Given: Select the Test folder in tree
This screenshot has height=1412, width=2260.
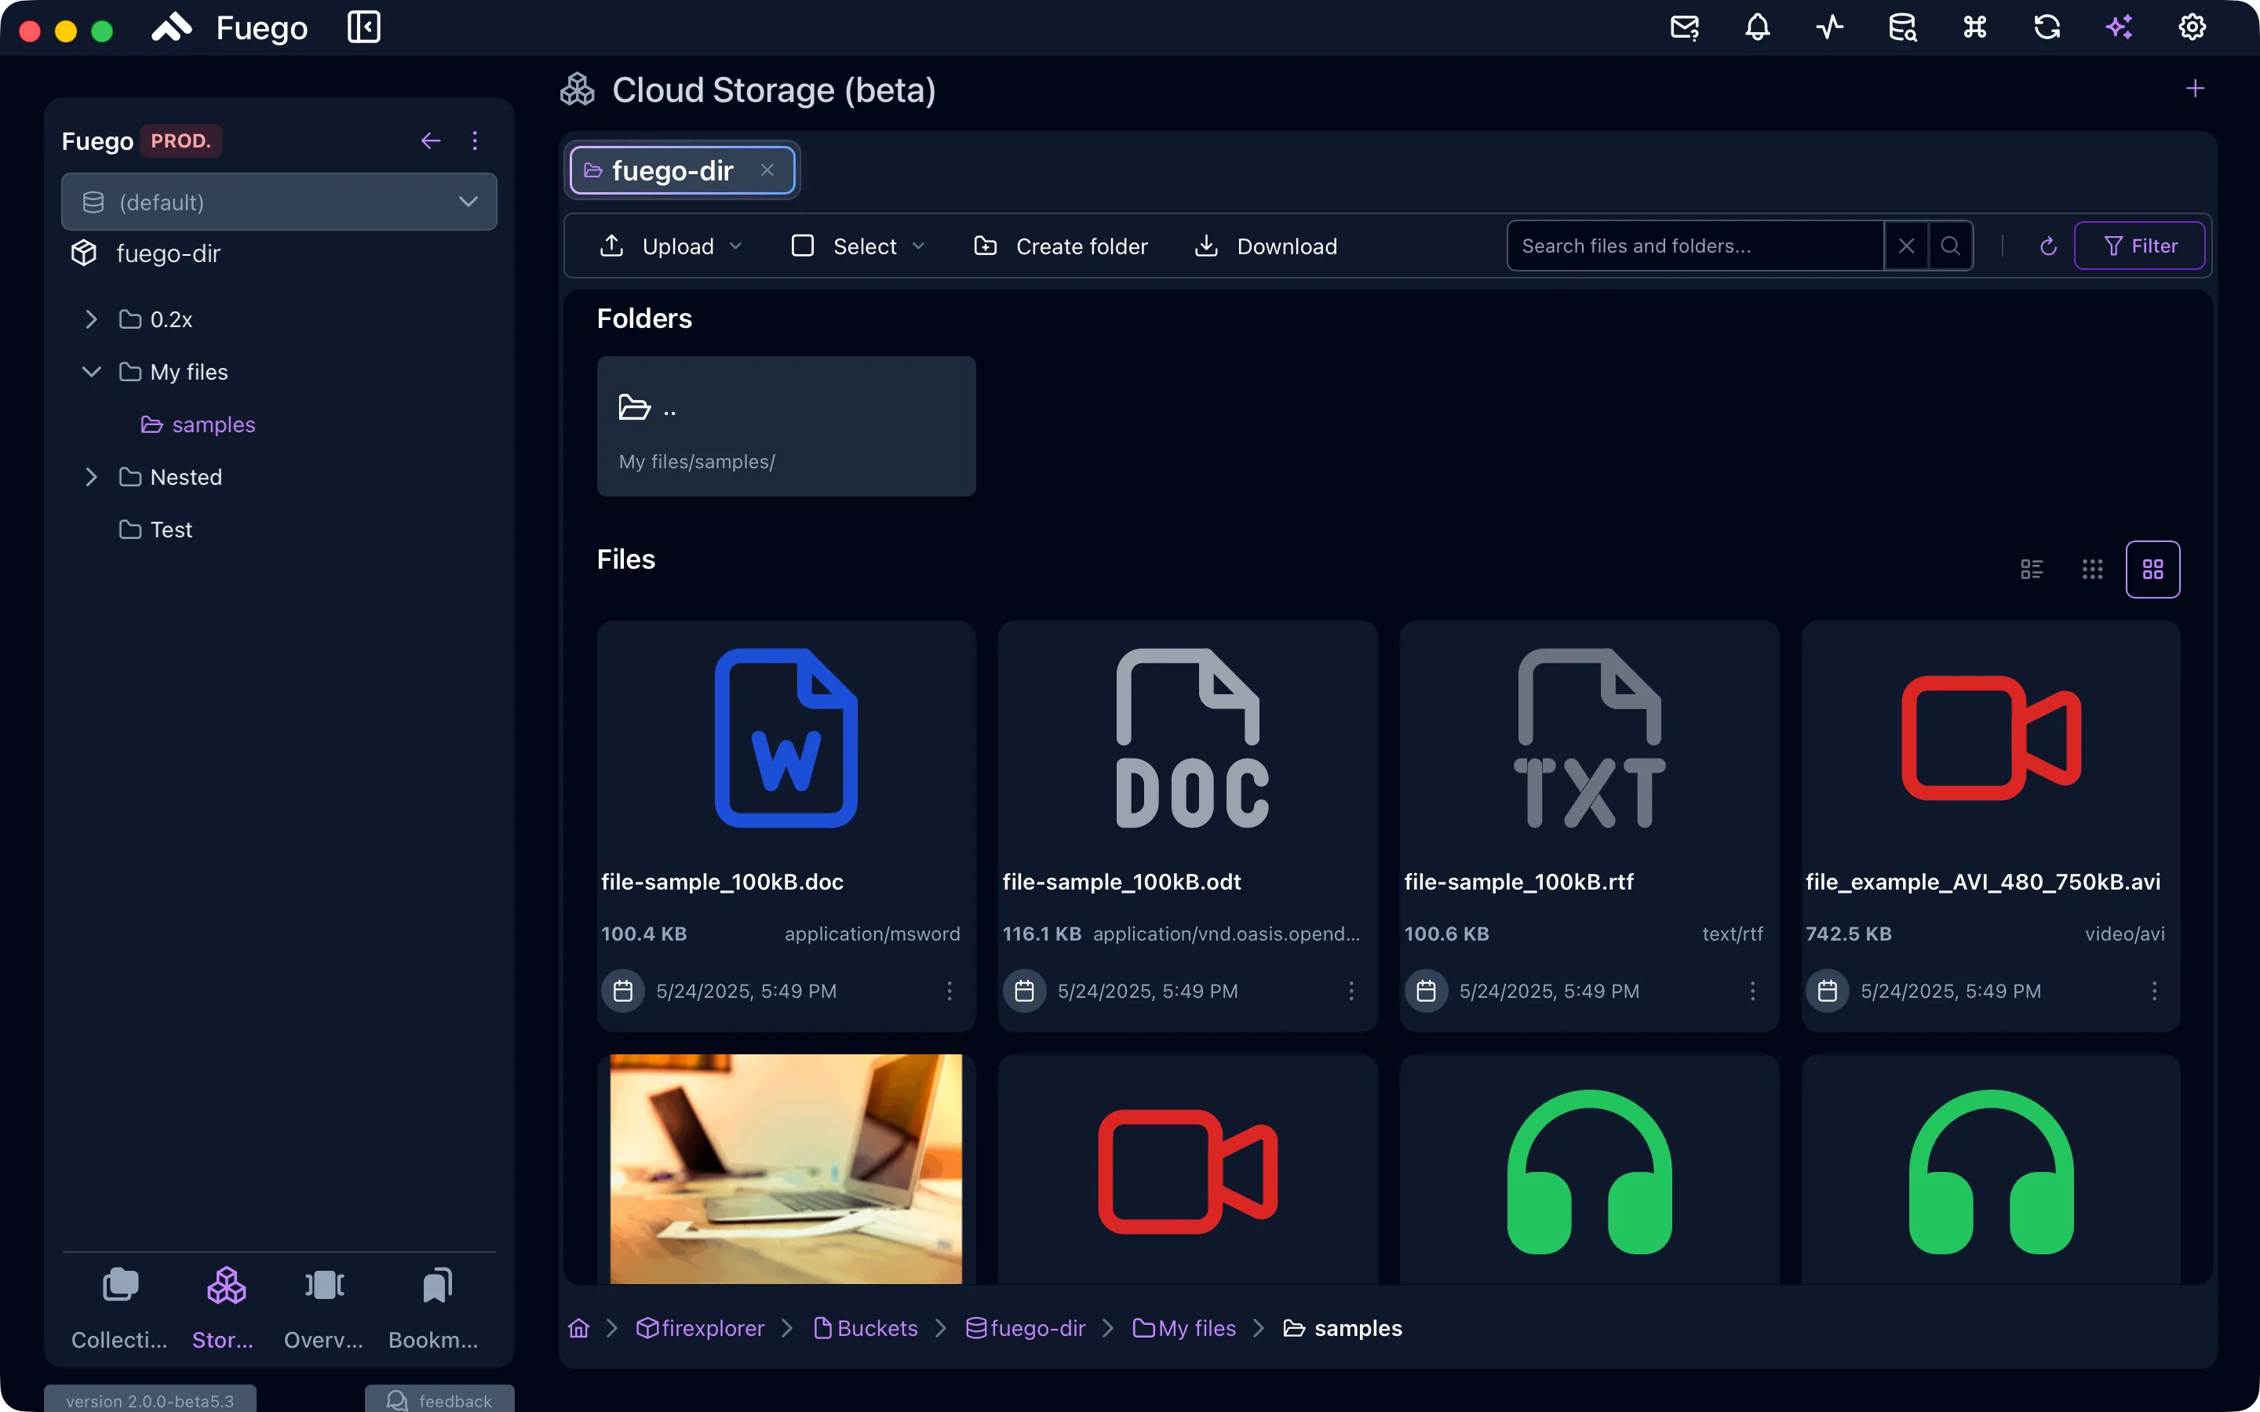Looking at the screenshot, I should tap(156, 529).
